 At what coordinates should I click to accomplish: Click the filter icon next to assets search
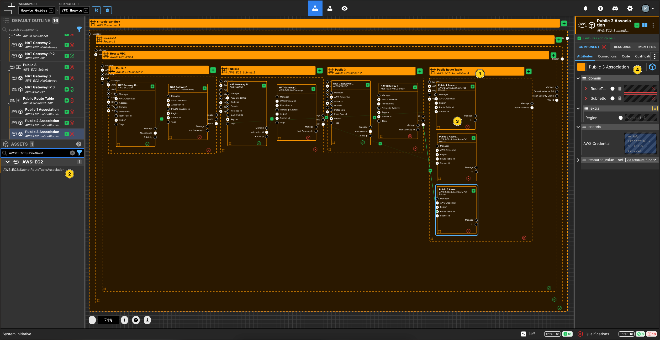(x=80, y=153)
